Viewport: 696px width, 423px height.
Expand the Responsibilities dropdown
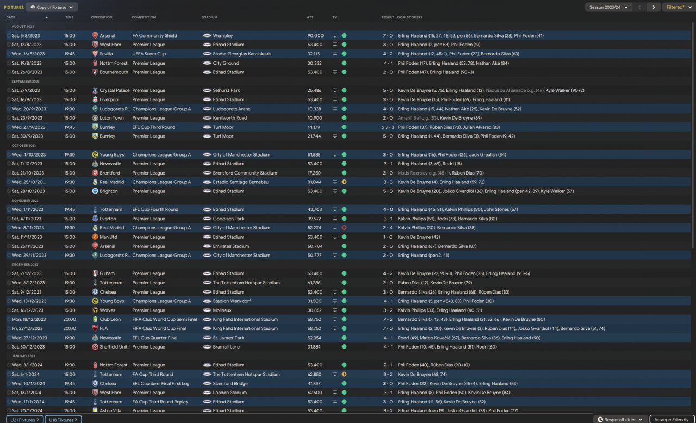[x=620, y=420]
